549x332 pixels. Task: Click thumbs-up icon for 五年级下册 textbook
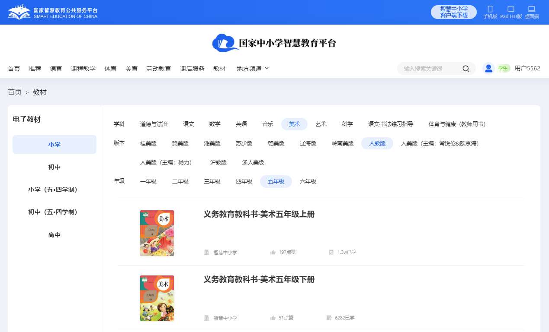coord(273,318)
